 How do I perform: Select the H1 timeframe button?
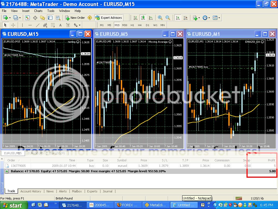point(132,25)
